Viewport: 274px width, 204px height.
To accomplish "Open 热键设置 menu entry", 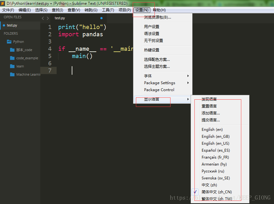I will click(163, 50).
